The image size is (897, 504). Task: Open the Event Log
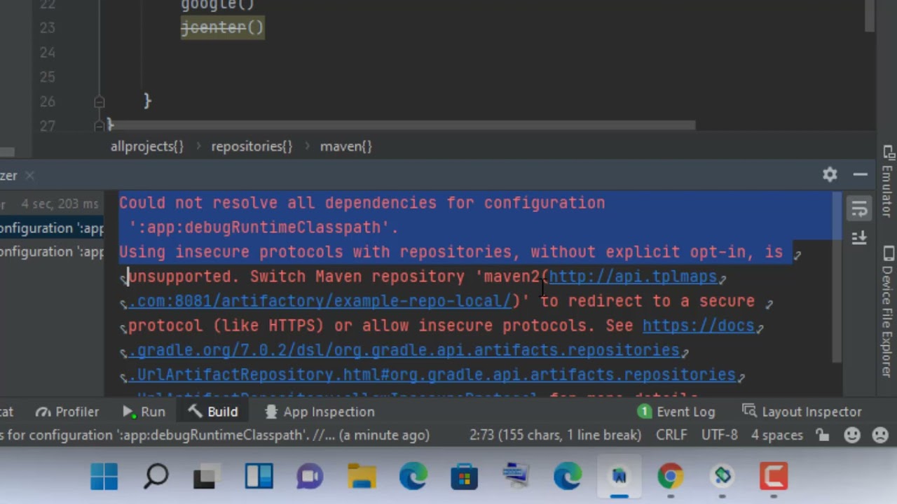click(676, 412)
